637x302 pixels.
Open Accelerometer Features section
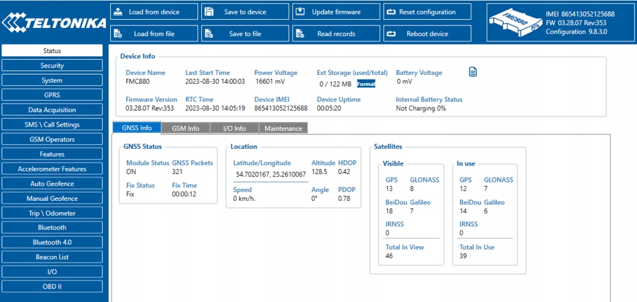(x=52, y=168)
